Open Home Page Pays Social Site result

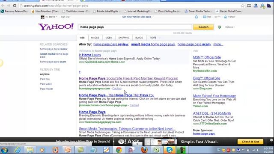[x=128, y=78]
